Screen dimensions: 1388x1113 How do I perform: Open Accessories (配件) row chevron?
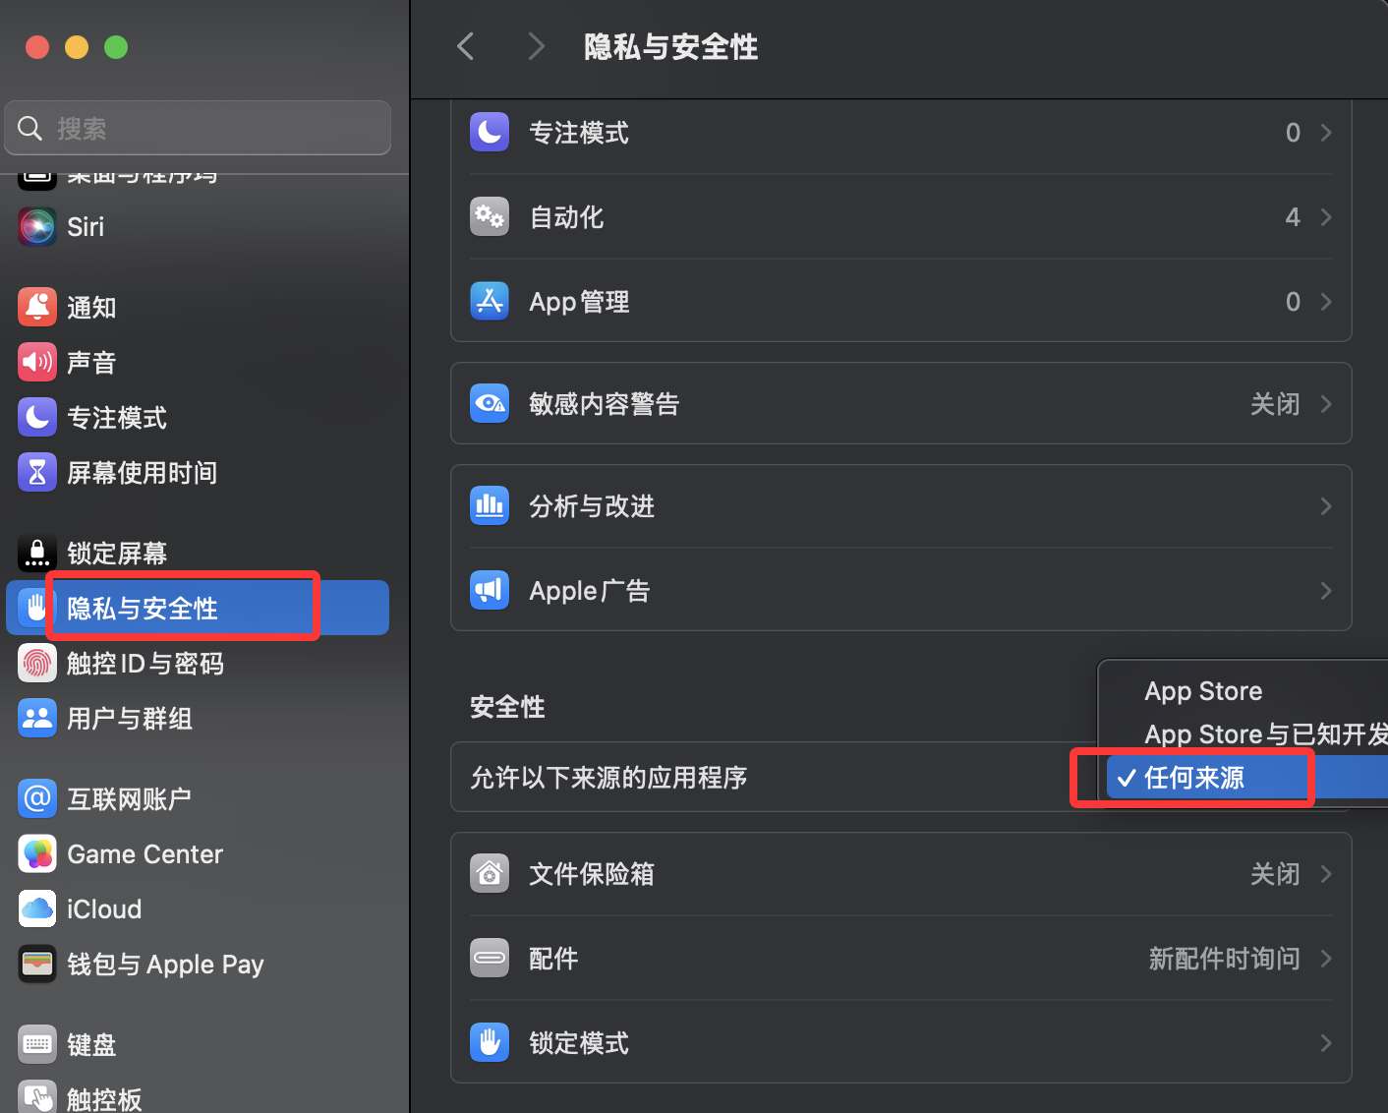point(1326,959)
